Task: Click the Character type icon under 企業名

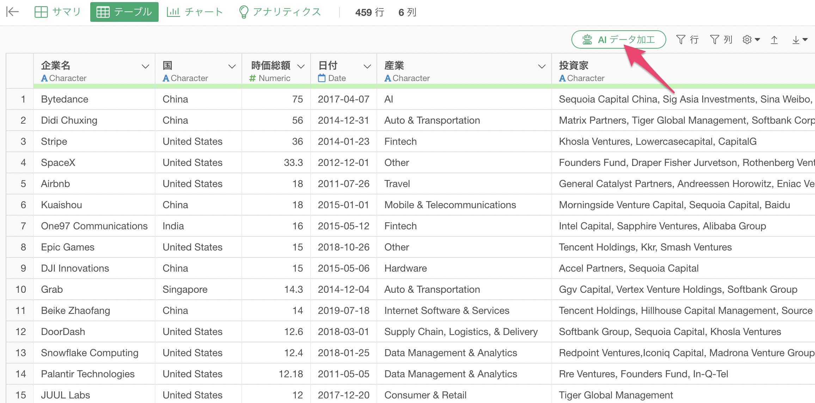Action: coord(44,78)
